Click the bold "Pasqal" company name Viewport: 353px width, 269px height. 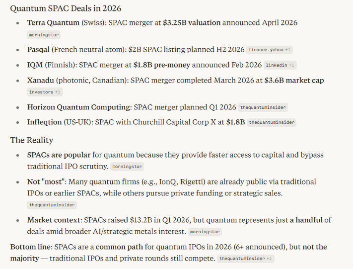(x=40, y=50)
